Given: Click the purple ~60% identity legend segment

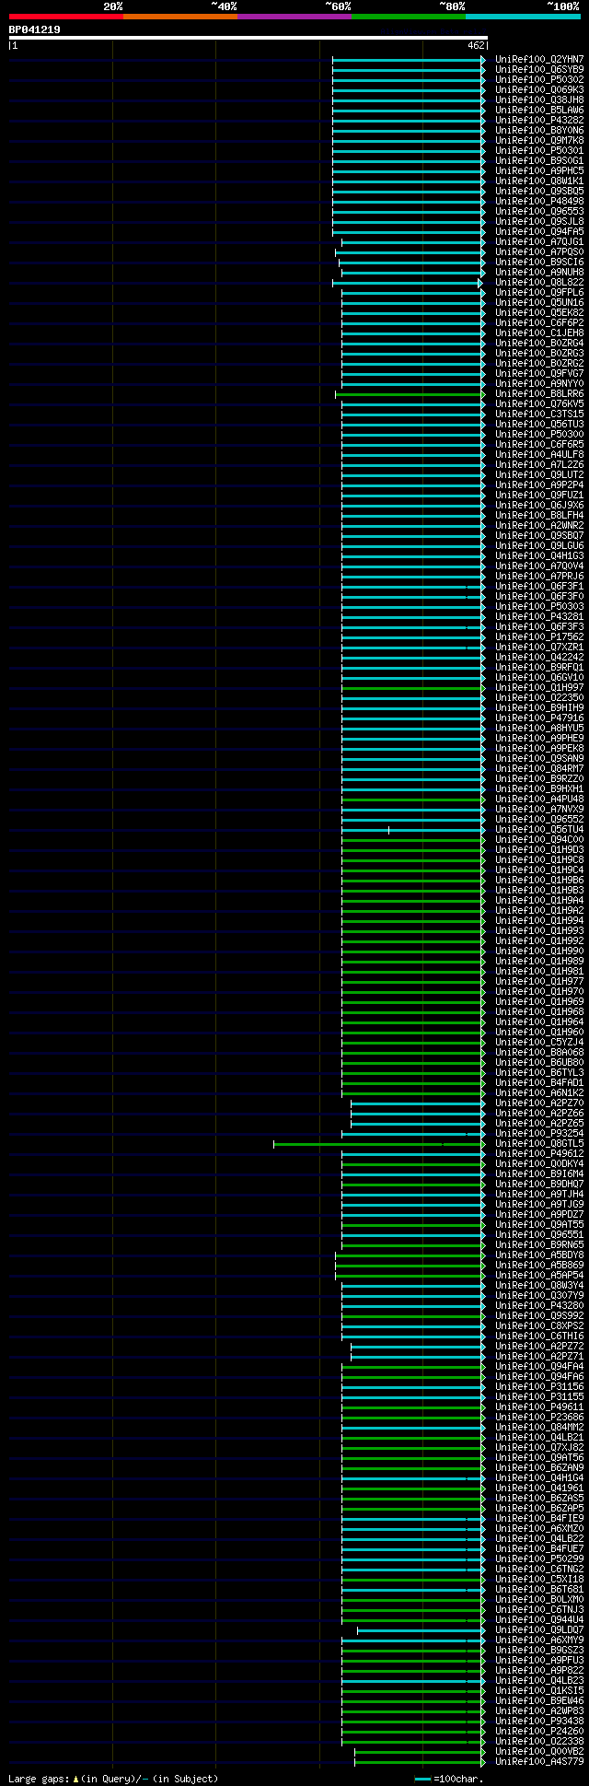Looking at the screenshot, I should (294, 16).
